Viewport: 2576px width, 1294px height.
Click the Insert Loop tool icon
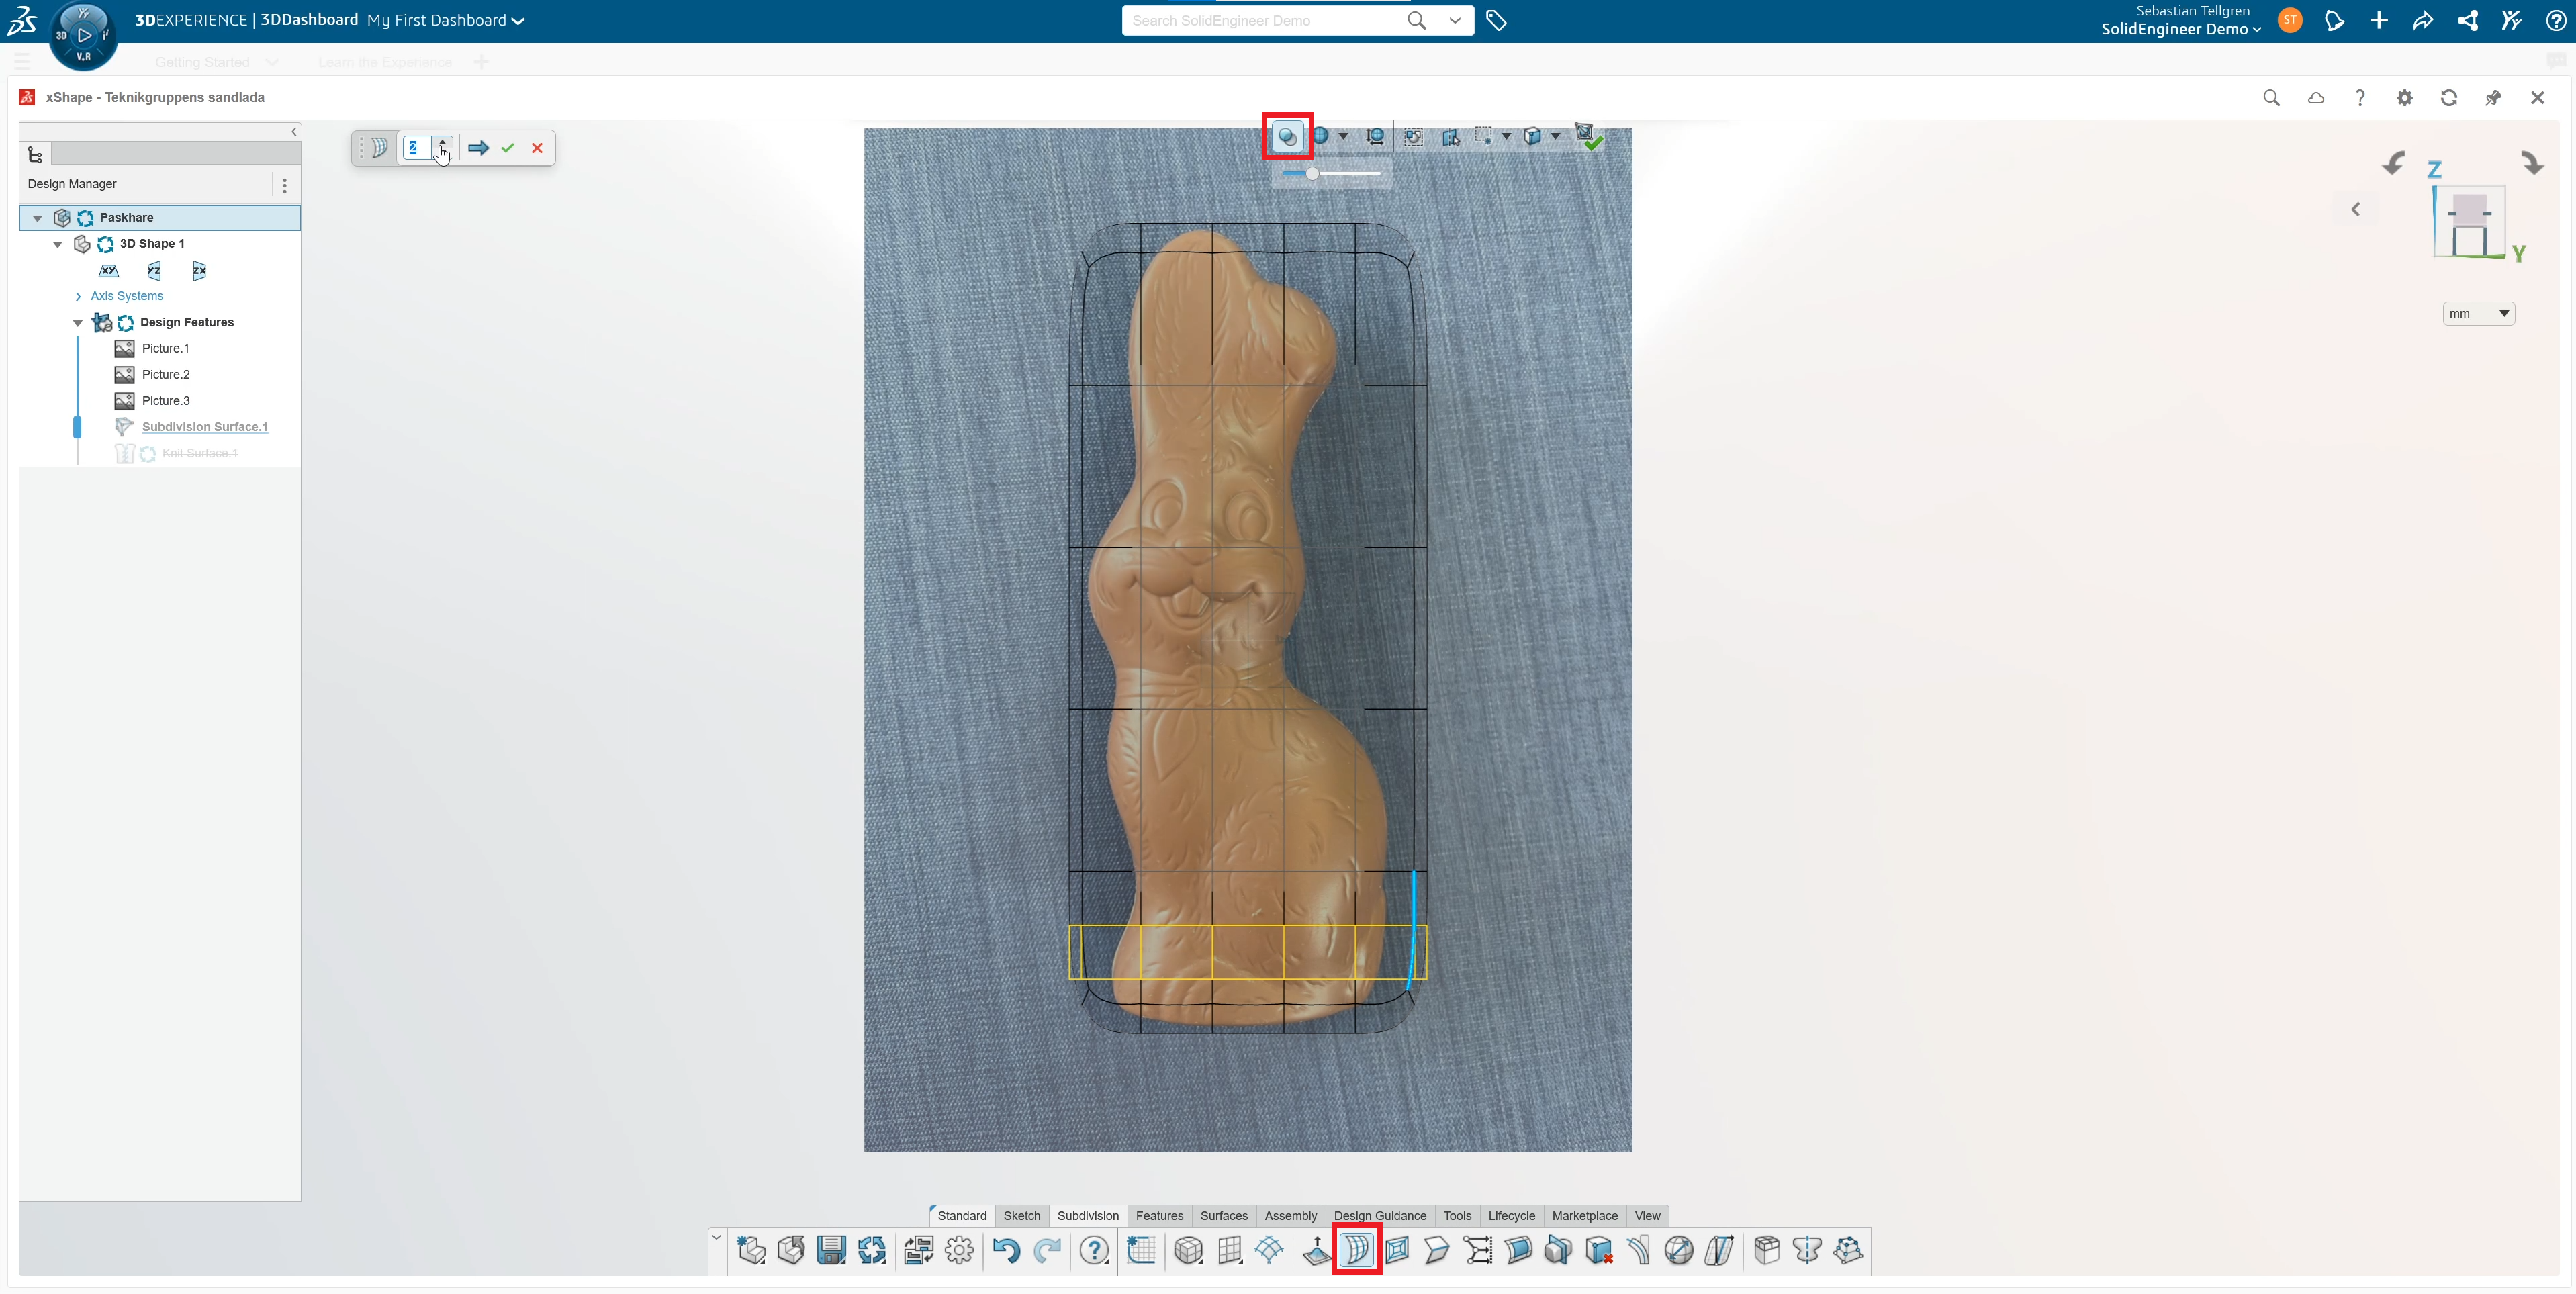[1357, 1250]
